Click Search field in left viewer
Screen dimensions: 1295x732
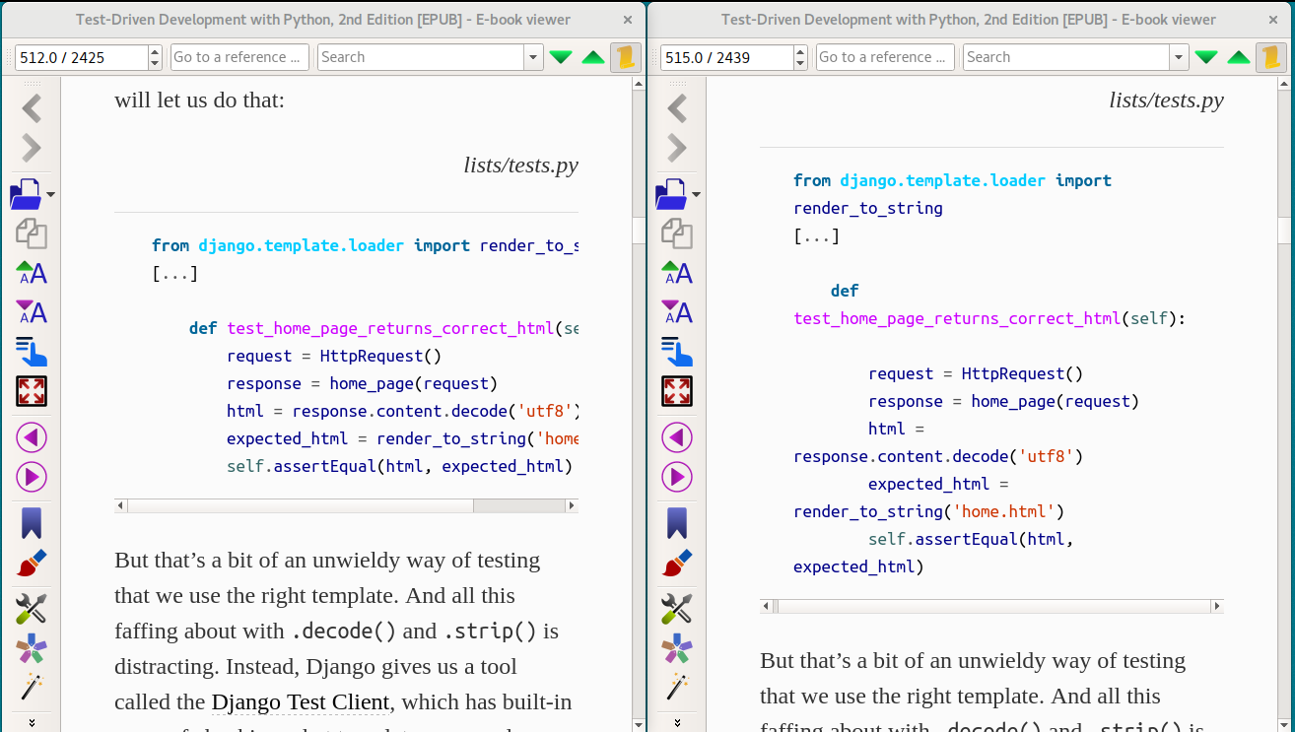click(421, 57)
